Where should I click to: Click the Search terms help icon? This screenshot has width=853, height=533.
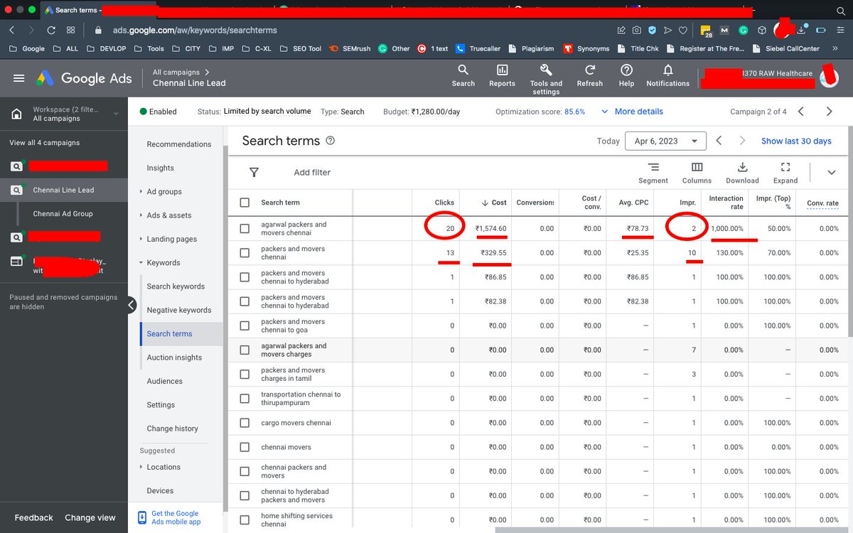pyautogui.click(x=330, y=141)
